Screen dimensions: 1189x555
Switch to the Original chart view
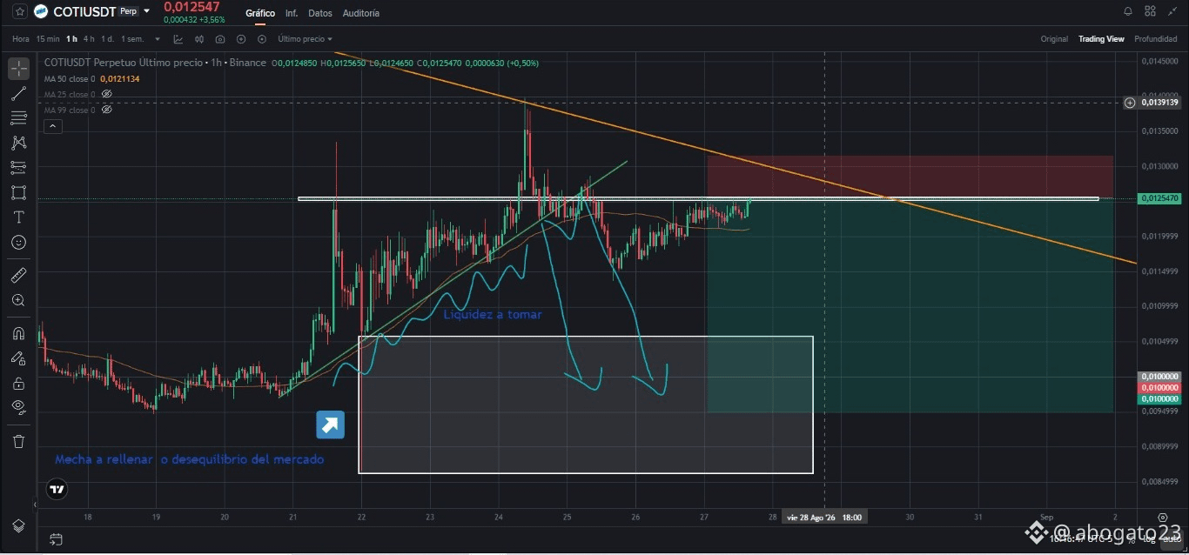1054,39
